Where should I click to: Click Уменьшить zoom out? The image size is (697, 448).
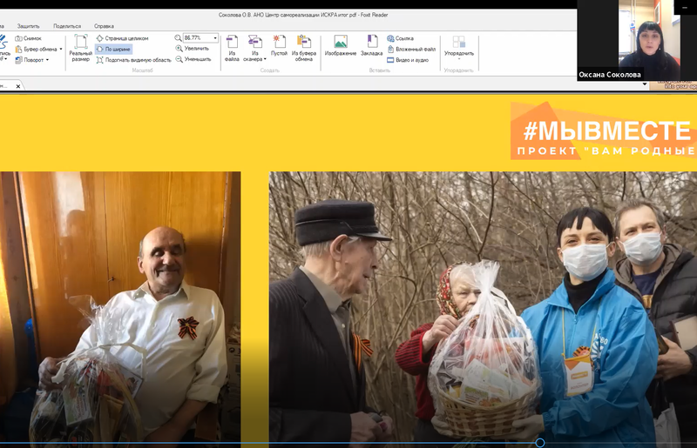193,59
